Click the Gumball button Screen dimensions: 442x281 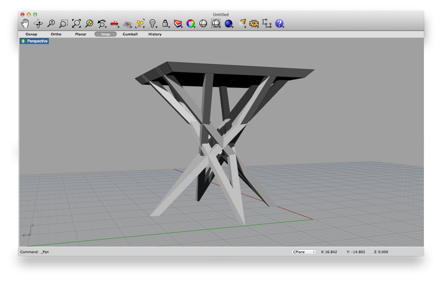click(x=130, y=34)
